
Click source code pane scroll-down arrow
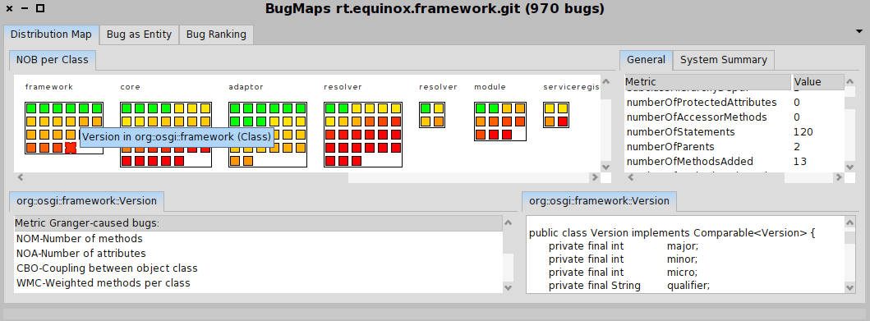pos(849,287)
